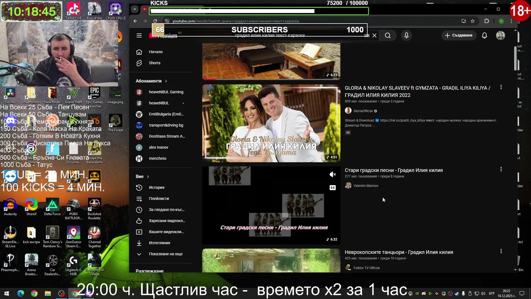Open the GLORIA & NIKOLAY SLAVEEV video title
The width and height of the screenshot is (531, 299).
click(x=417, y=91)
